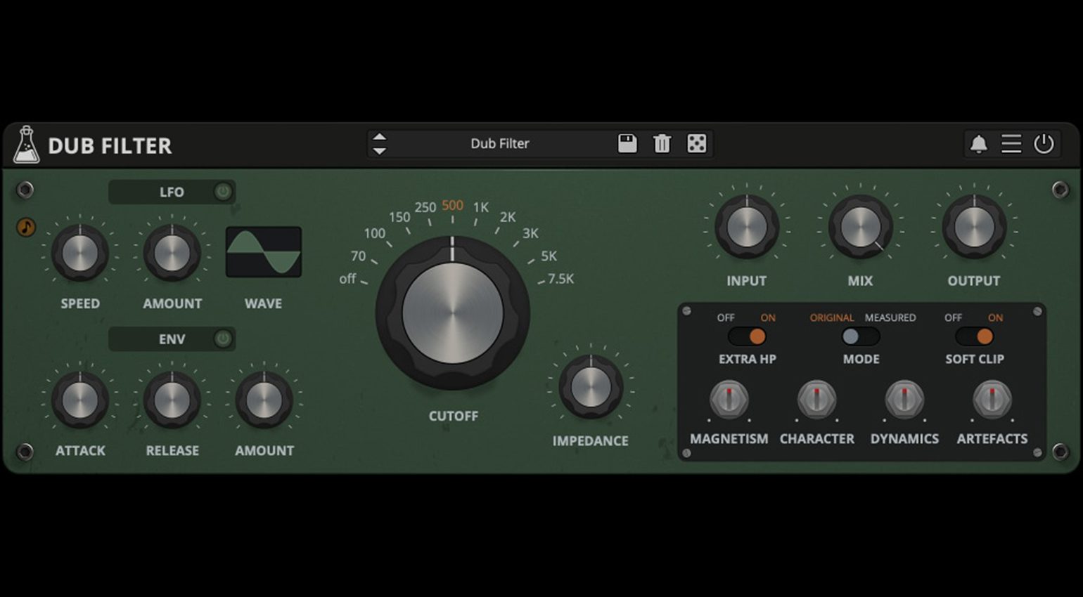
Task: Click the CHARACTER mini knob
Action: [x=816, y=399]
